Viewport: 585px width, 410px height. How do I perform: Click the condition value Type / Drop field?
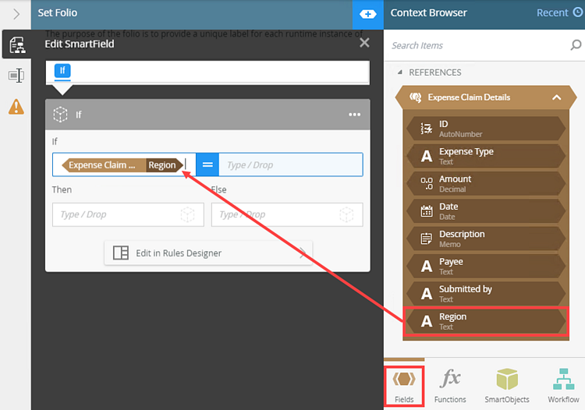tap(291, 164)
